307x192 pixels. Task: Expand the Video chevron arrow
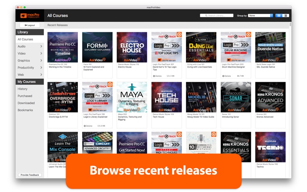coord(41,53)
